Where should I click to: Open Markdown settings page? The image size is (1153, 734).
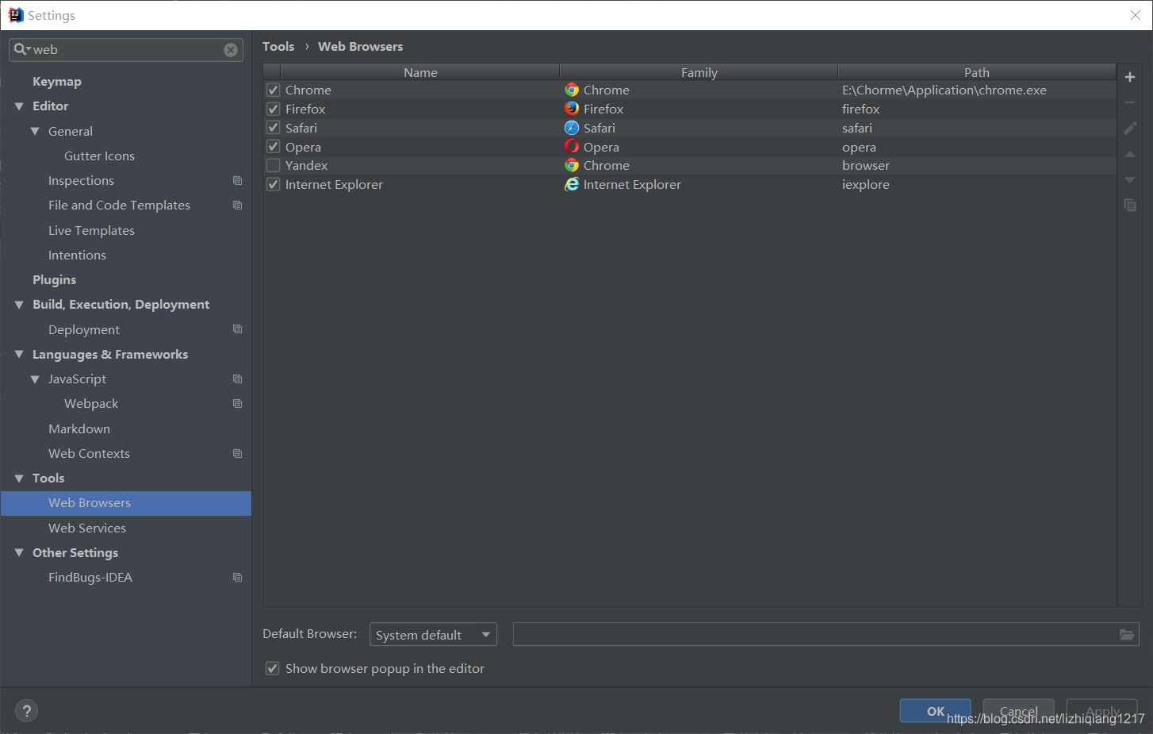click(79, 429)
